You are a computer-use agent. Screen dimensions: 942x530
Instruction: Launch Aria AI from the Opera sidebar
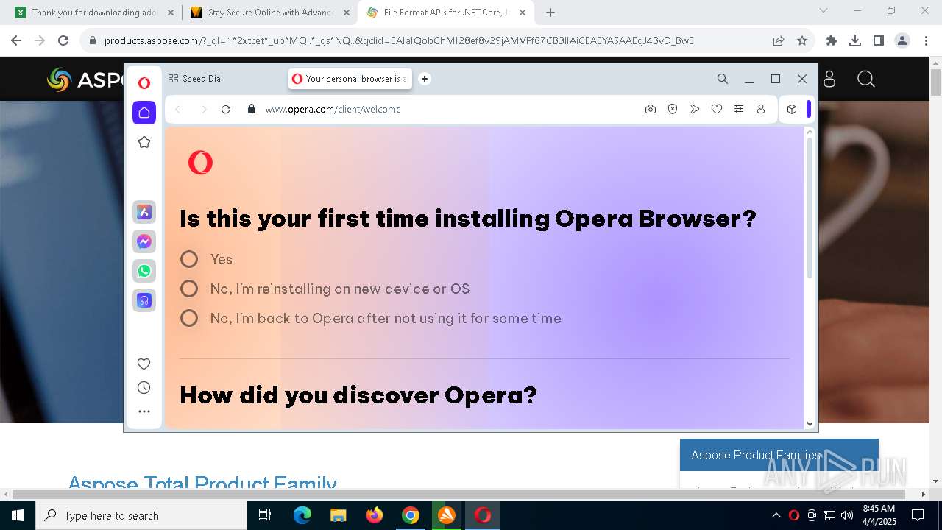[x=144, y=212]
